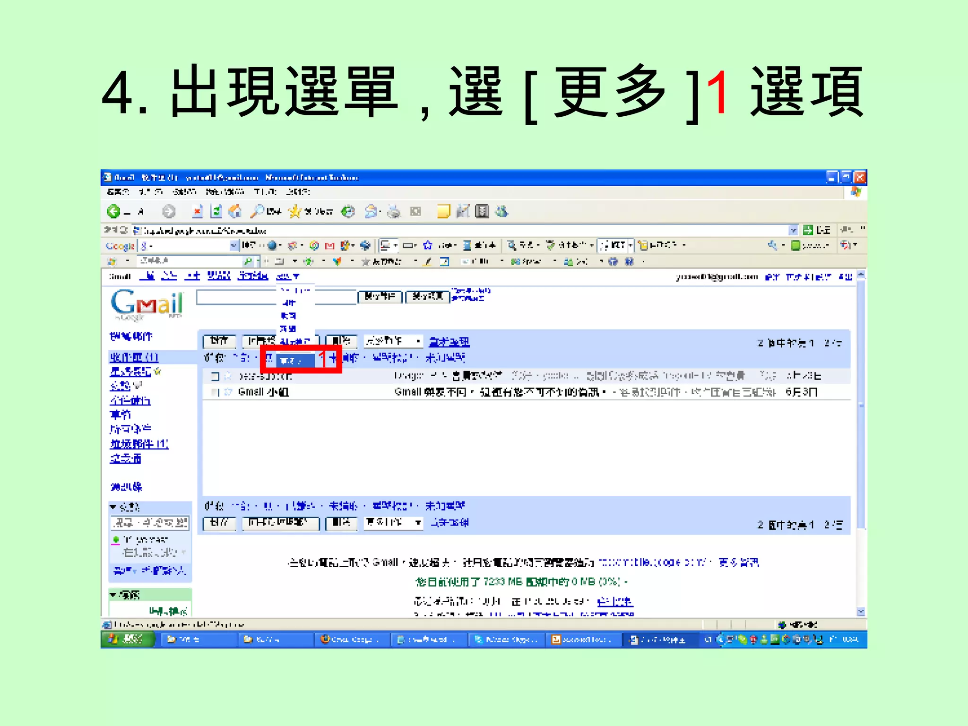Click the Sign out link at top right
This screenshot has height=726, width=968.
[846, 277]
